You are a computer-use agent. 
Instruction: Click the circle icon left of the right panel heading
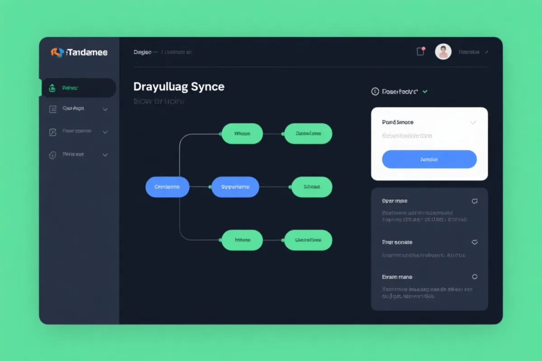374,92
